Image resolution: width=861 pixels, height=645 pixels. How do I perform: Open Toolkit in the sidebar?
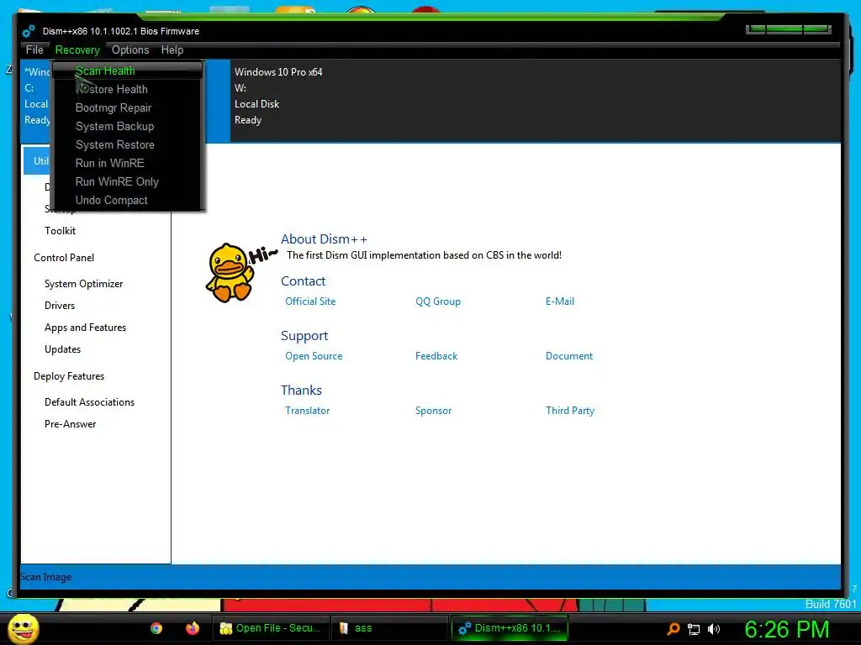(x=60, y=231)
